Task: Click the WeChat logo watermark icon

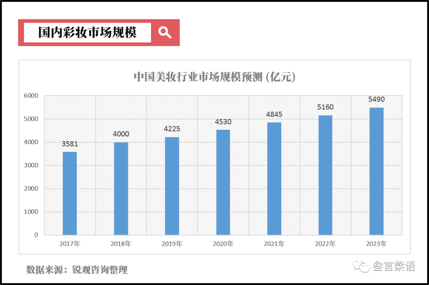Action: [x=362, y=266]
